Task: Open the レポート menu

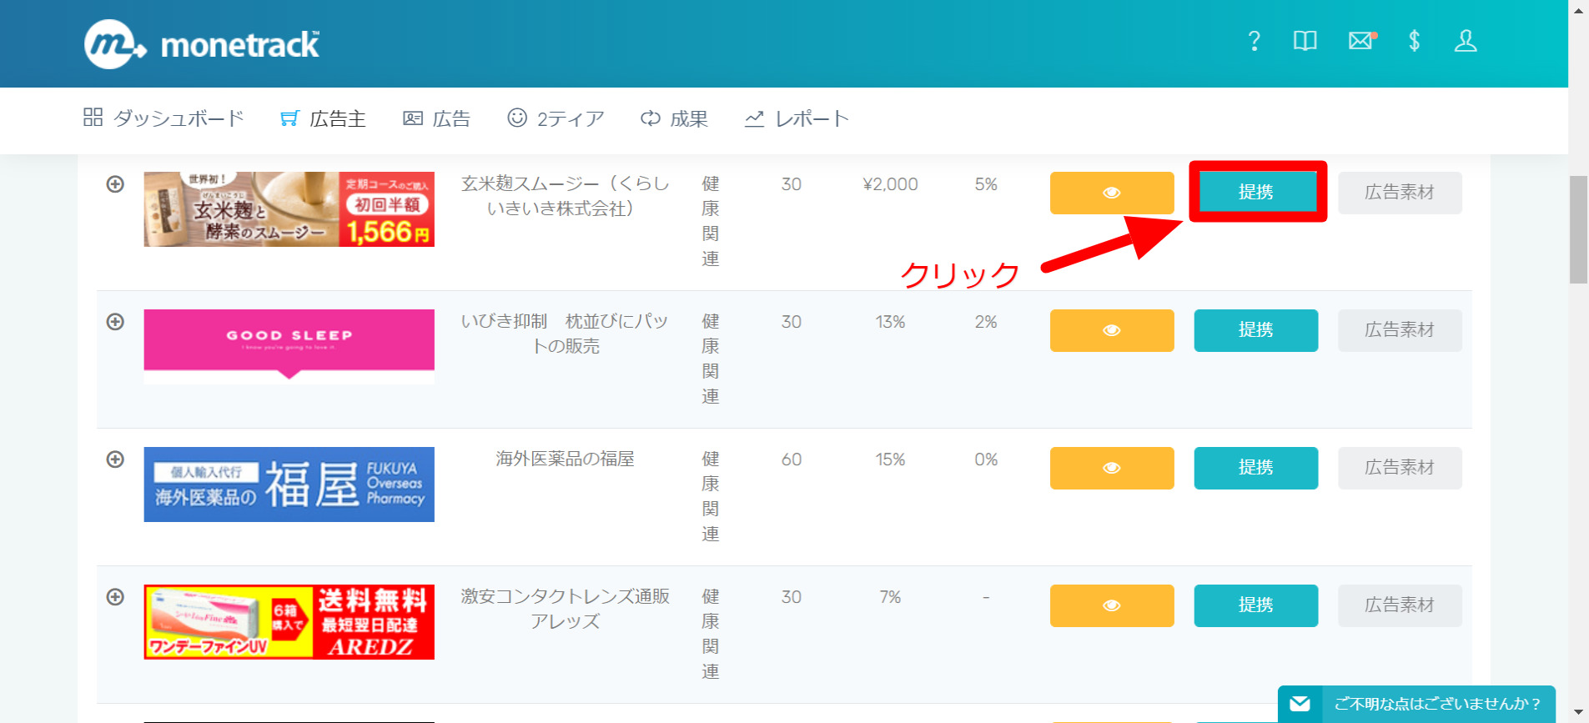Action: [x=797, y=119]
